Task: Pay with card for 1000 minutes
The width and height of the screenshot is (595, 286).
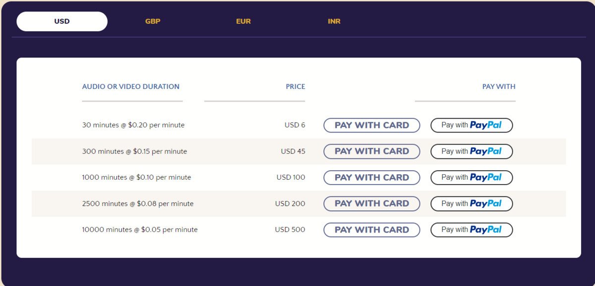Action: 371,178
